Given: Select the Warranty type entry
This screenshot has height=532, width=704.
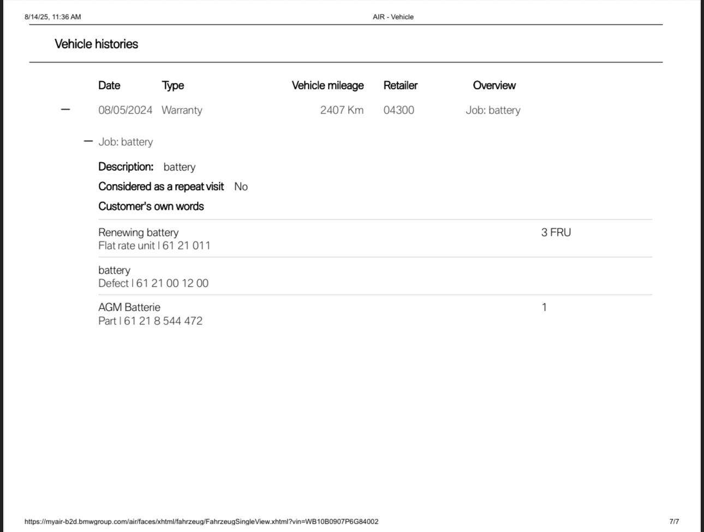Looking at the screenshot, I should tap(182, 110).
